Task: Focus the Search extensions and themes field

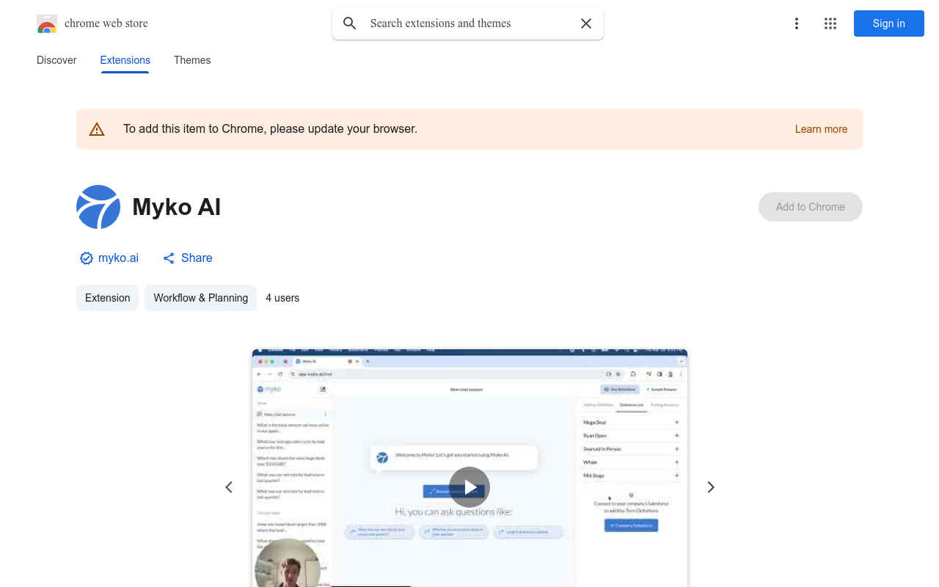Action: tap(468, 23)
